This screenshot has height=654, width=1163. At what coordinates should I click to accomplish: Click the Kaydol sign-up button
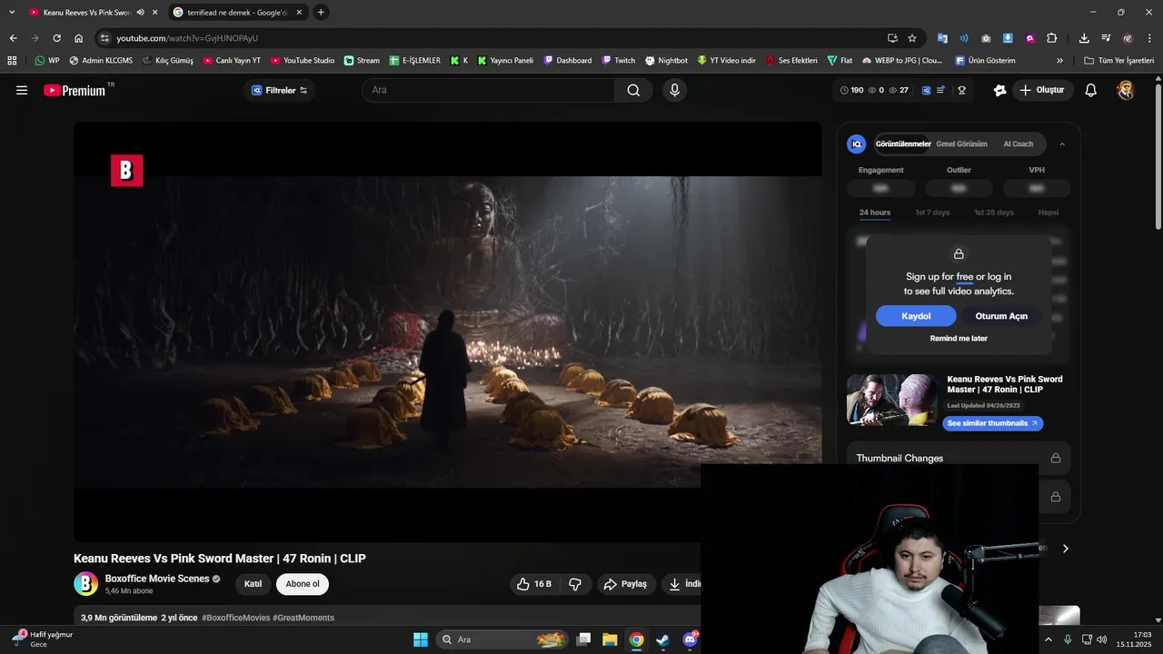pyautogui.click(x=916, y=316)
